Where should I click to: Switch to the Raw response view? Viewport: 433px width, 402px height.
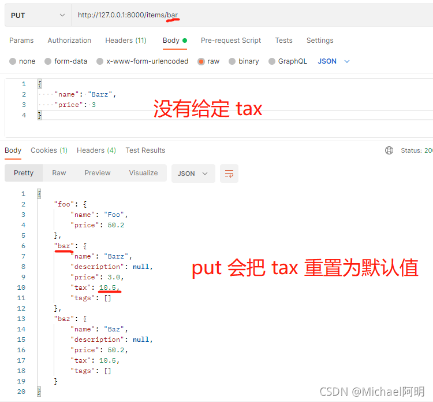pos(59,173)
